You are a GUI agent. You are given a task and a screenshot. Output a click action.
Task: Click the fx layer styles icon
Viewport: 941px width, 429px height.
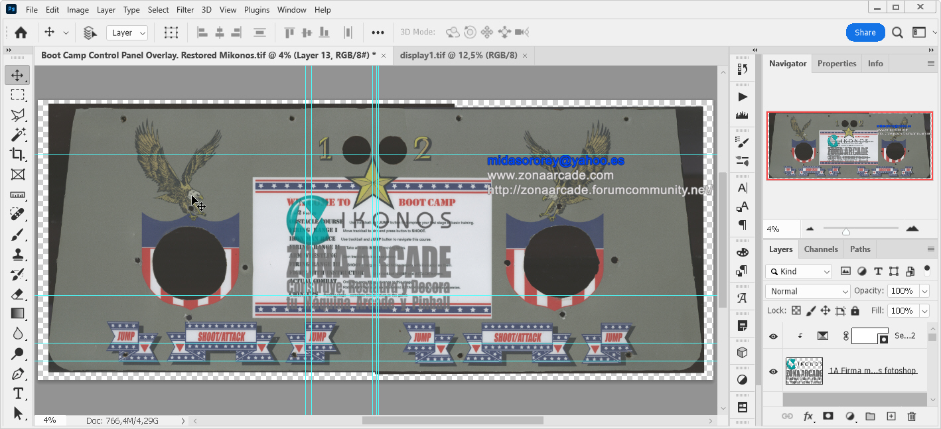tap(808, 416)
